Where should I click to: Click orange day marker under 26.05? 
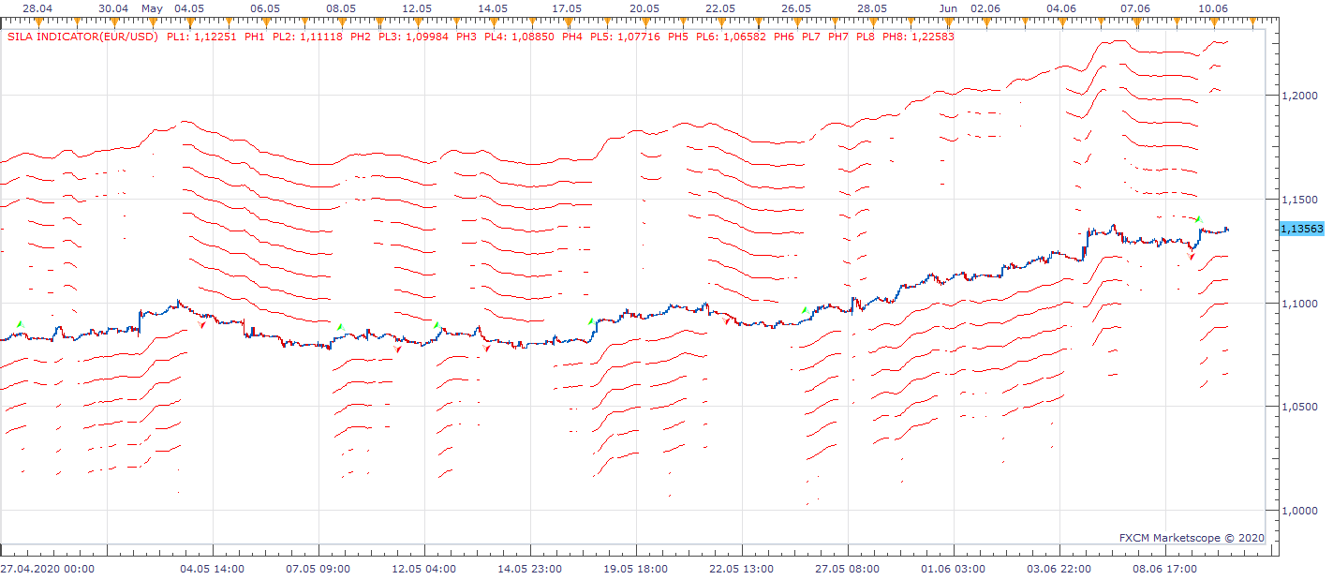click(796, 22)
